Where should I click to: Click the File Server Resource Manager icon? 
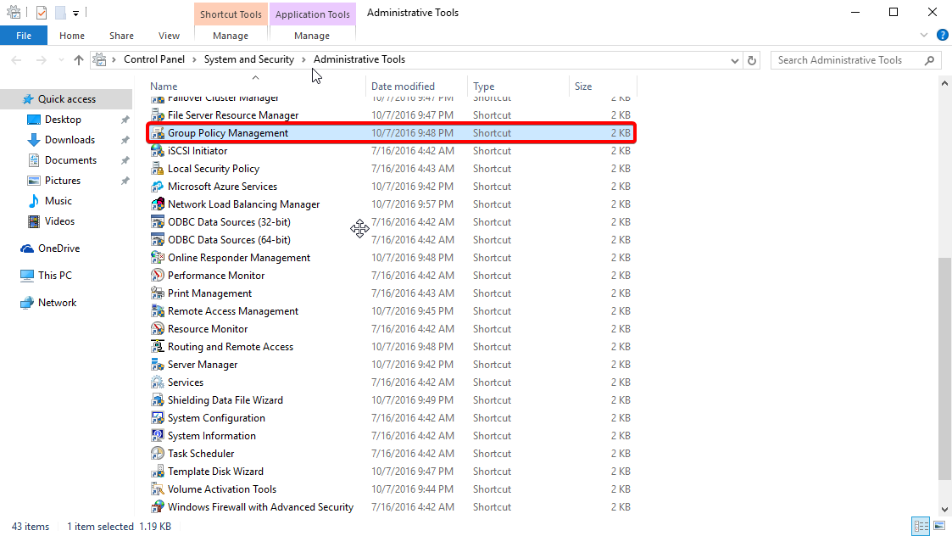(x=157, y=114)
